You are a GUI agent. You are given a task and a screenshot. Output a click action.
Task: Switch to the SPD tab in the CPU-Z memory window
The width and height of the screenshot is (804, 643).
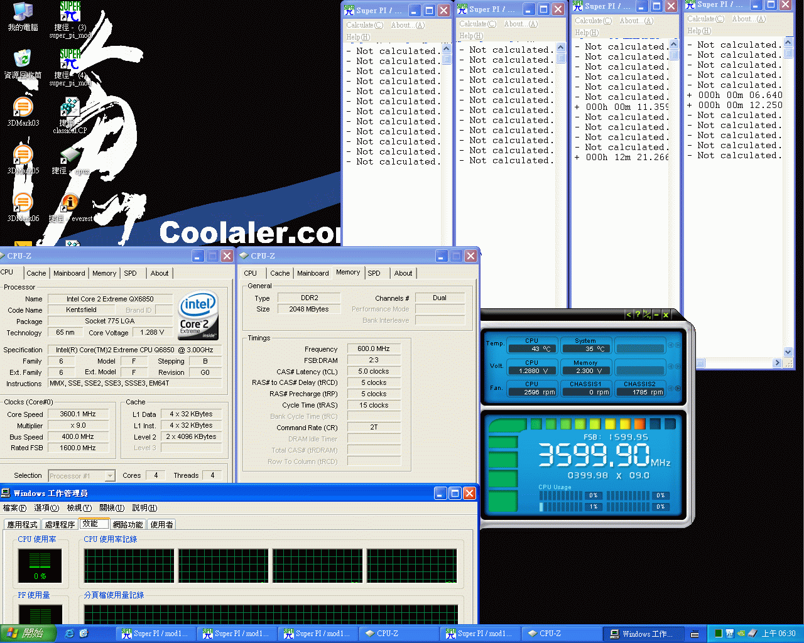point(374,273)
